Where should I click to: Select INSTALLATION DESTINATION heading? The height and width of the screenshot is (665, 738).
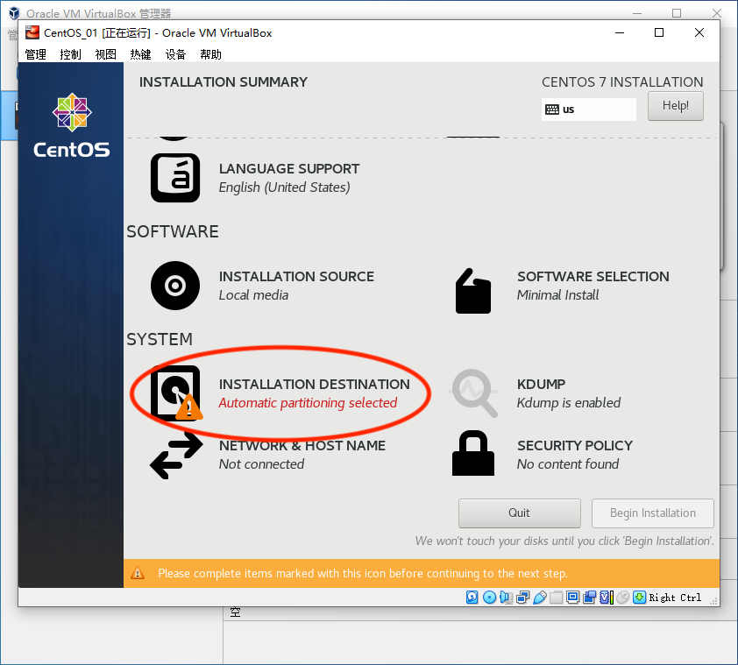tap(314, 384)
